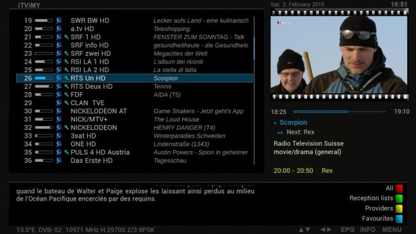Select channel NICK/MTV+

[x=89, y=119]
